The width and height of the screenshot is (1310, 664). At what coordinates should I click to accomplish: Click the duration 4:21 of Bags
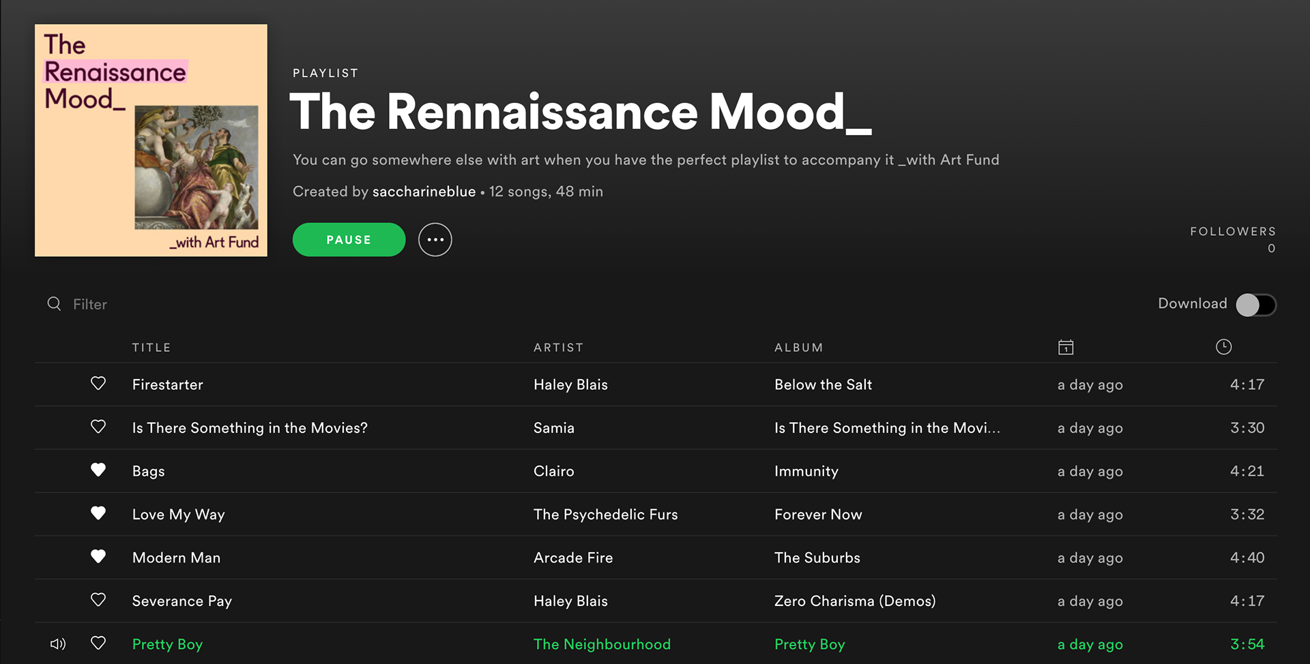pyautogui.click(x=1247, y=471)
